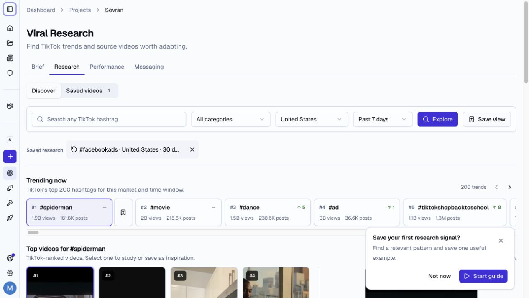
Task: Select the S workspace badge
Action: (x=10, y=140)
